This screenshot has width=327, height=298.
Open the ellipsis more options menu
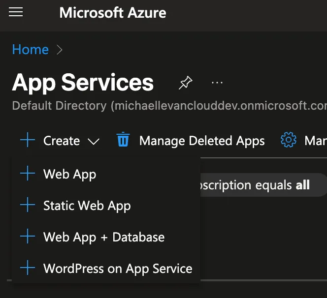pyautogui.click(x=217, y=83)
